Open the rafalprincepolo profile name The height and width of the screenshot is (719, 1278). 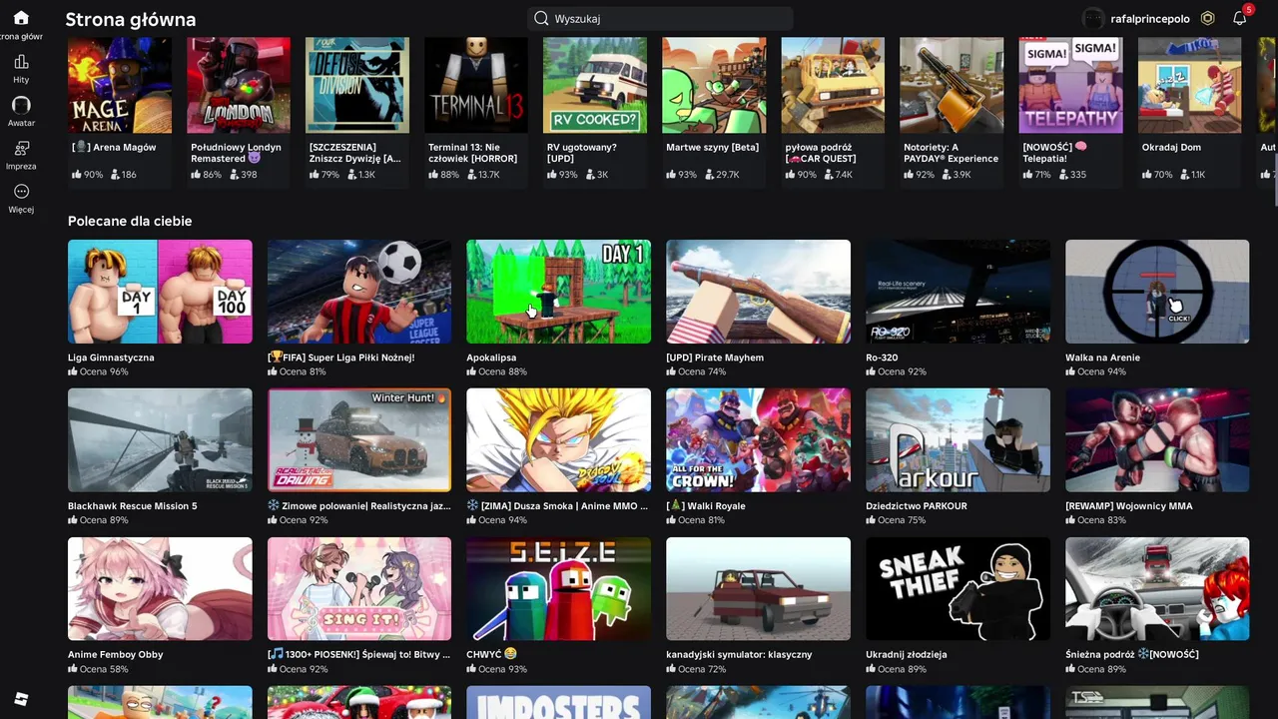pyautogui.click(x=1152, y=18)
